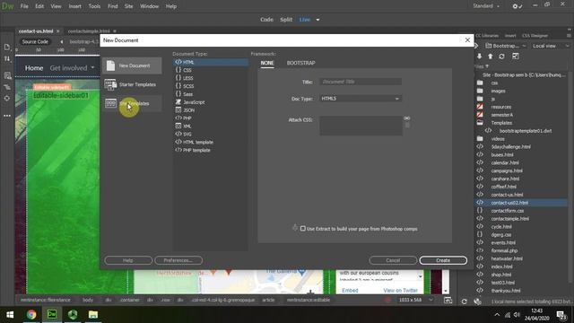Select formmail.php in Files panel
The width and height of the screenshot is (574, 323).
point(504,250)
